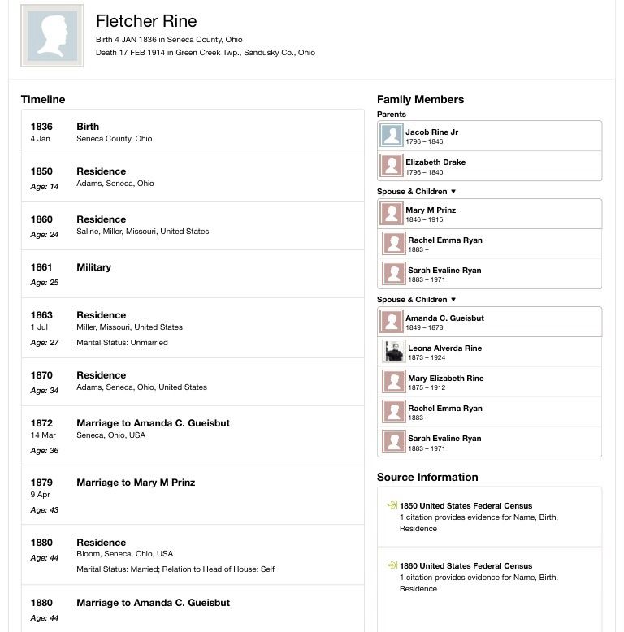The height and width of the screenshot is (632, 624).
Task: Open the 1861 Military timeline entry
Action: tap(193, 274)
